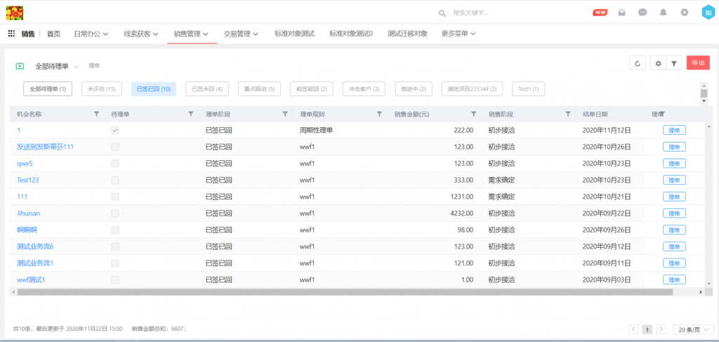Click the magnifier search icon in header
The height and width of the screenshot is (342, 719).
point(442,13)
